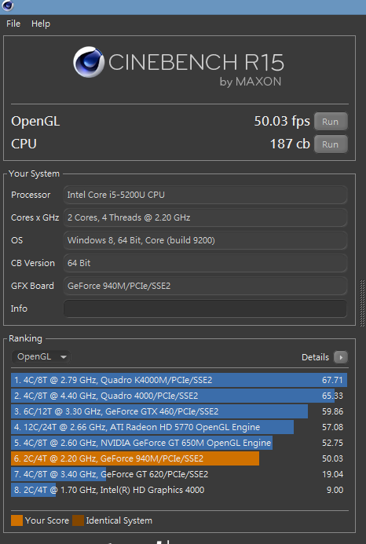Click the empty Info input field
The height and width of the screenshot is (544, 366).
205,309
